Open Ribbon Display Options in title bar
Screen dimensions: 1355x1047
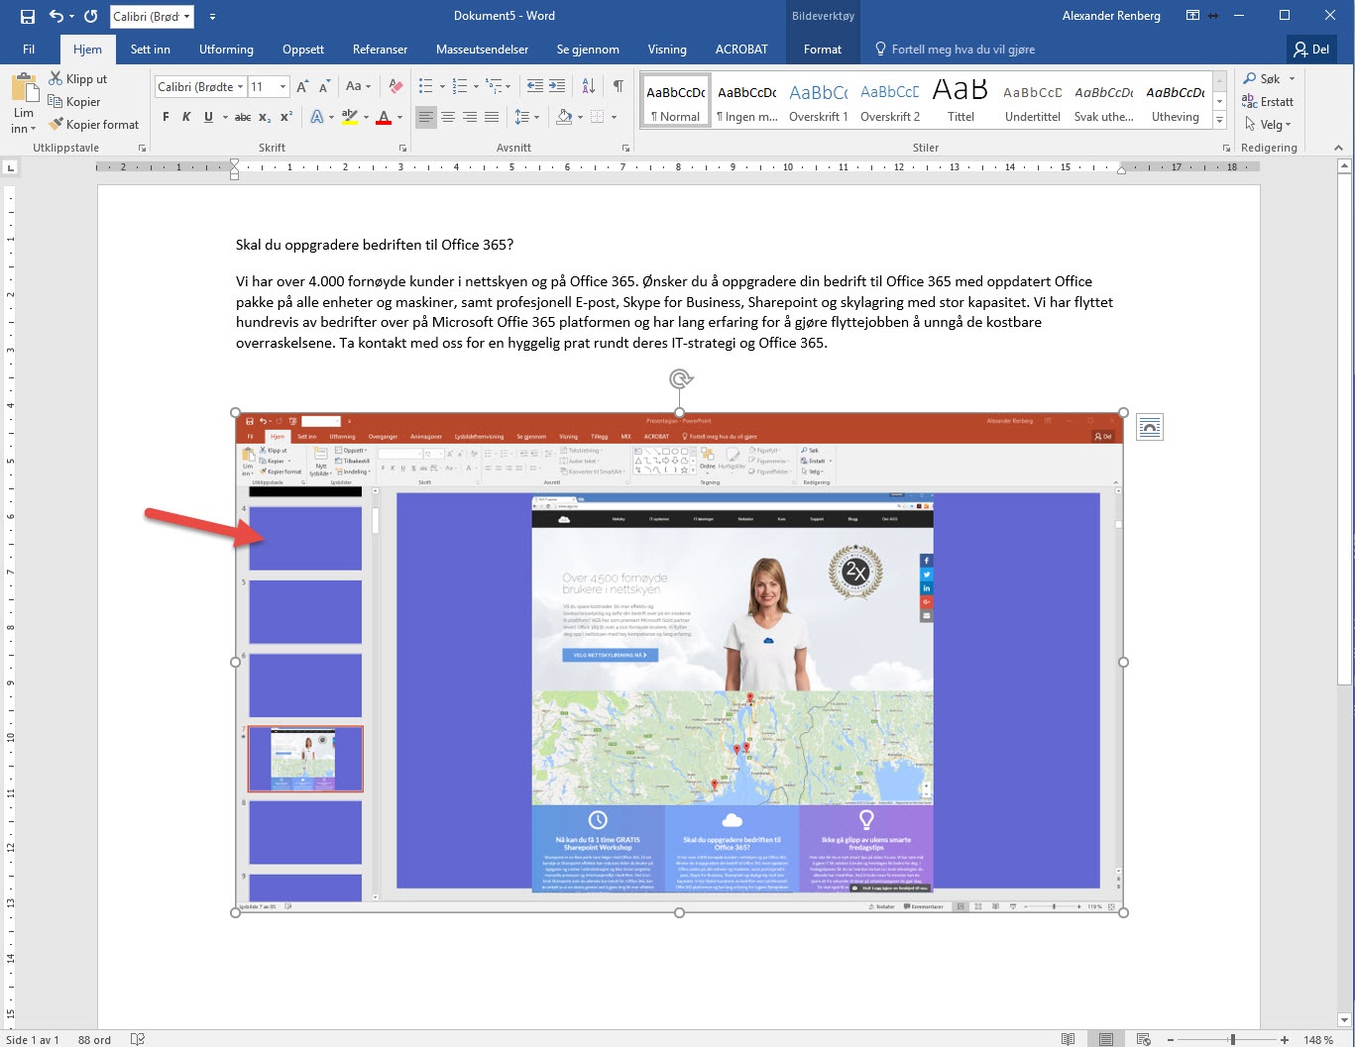click(x=1192, y=16)
